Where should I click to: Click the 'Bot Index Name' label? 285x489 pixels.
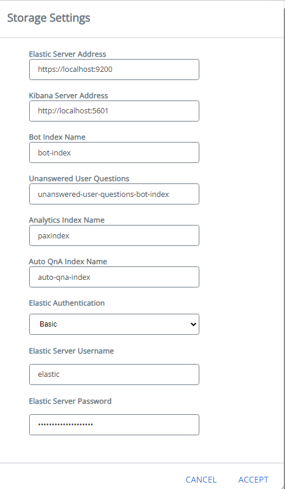(x=57, y=137)
